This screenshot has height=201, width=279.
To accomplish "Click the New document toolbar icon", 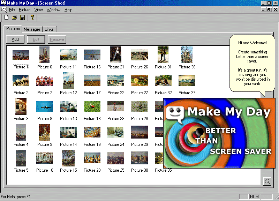I will (x=6, y=17).
